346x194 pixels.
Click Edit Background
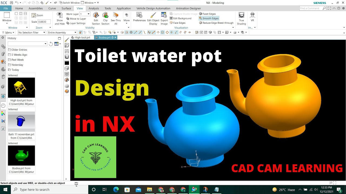180,18
